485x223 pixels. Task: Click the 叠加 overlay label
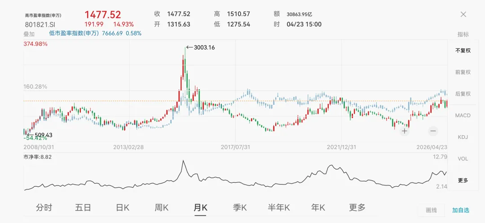pos(29,34)
